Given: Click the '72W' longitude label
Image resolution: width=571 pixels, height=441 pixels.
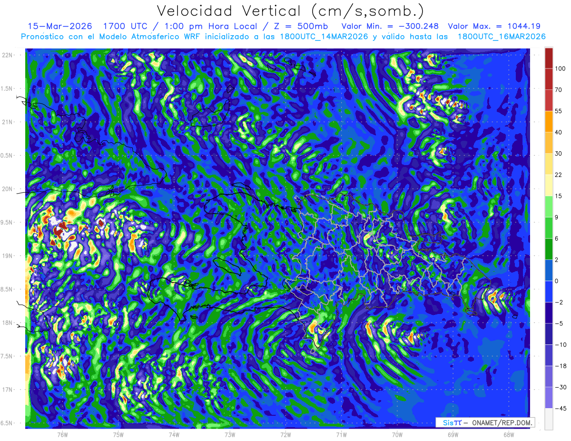Looking at the screenshot, I should pyautogui.click(x=285, y=435).
